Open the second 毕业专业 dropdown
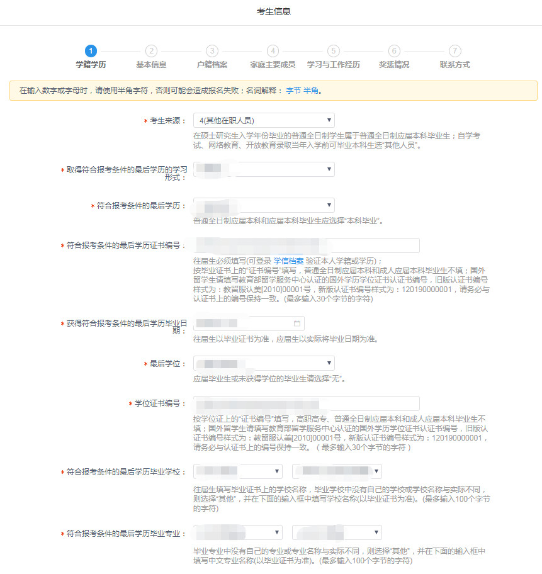This screenshot has height=574, width=542. point(337,532)
